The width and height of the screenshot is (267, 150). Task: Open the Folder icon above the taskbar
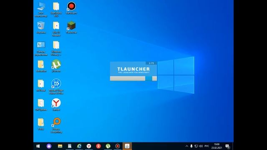pyautogui.click(x=41, y=124)
